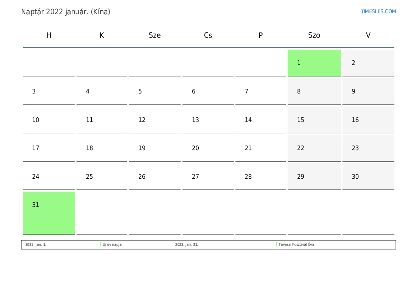Select the green January 1 holiday cell
This screenshot has width=417, height=295.
click(314, 63)
